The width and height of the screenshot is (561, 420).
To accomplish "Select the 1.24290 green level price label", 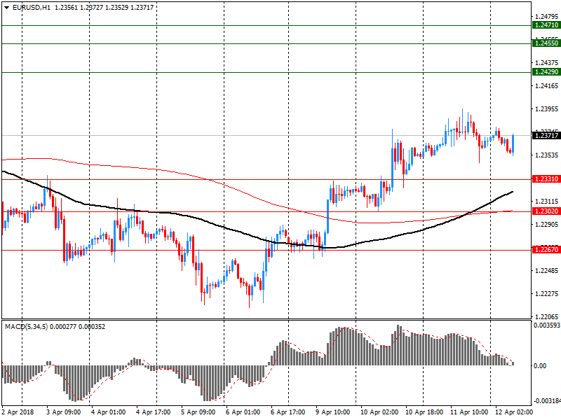I will point(546,72).
